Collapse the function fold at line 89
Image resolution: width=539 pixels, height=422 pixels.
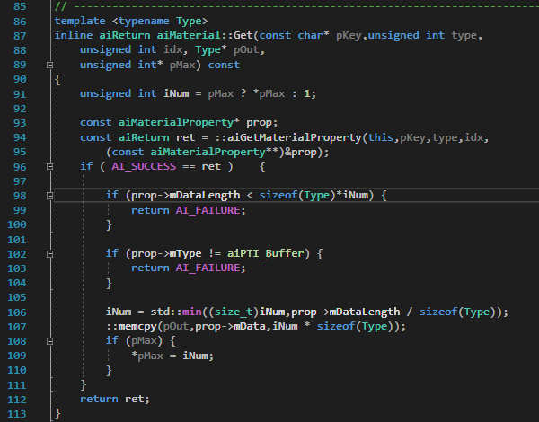click(49, 65)
